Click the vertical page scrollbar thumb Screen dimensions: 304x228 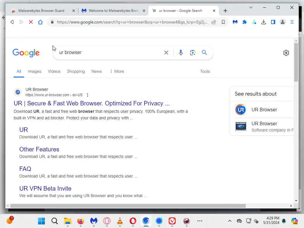(x=296, y=62)
